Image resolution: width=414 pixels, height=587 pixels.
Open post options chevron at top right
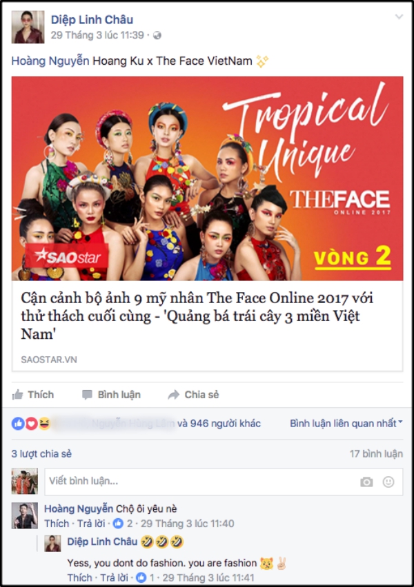click(x=400, y=17)
